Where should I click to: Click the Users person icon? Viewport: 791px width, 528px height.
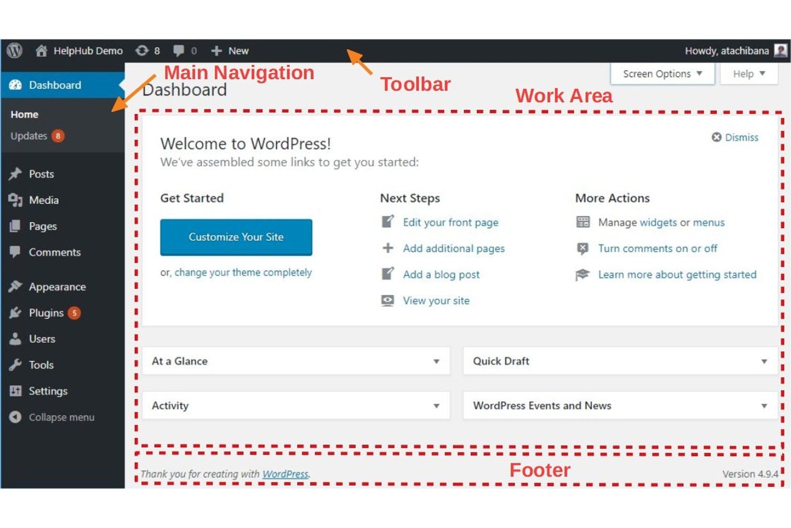15,339
